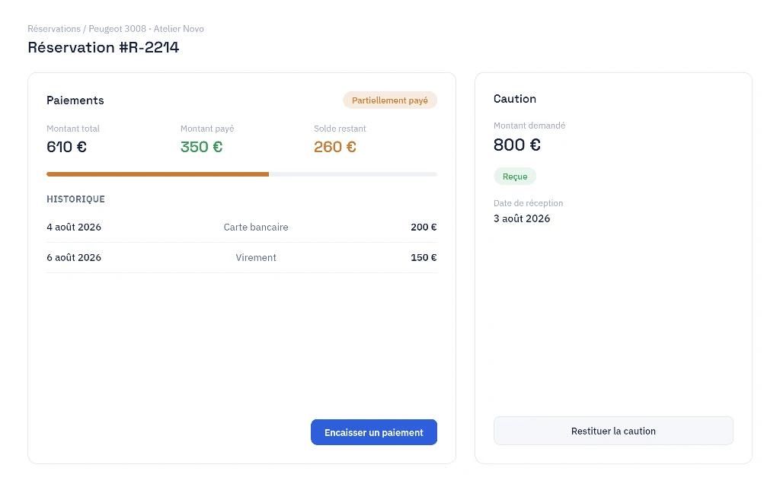
Task: Select the 800 € caution amount
Action: 517,145
